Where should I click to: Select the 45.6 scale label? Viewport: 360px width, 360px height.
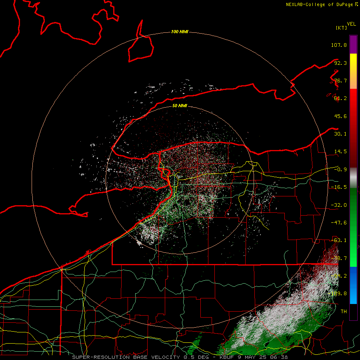click(x=340, y=116)
